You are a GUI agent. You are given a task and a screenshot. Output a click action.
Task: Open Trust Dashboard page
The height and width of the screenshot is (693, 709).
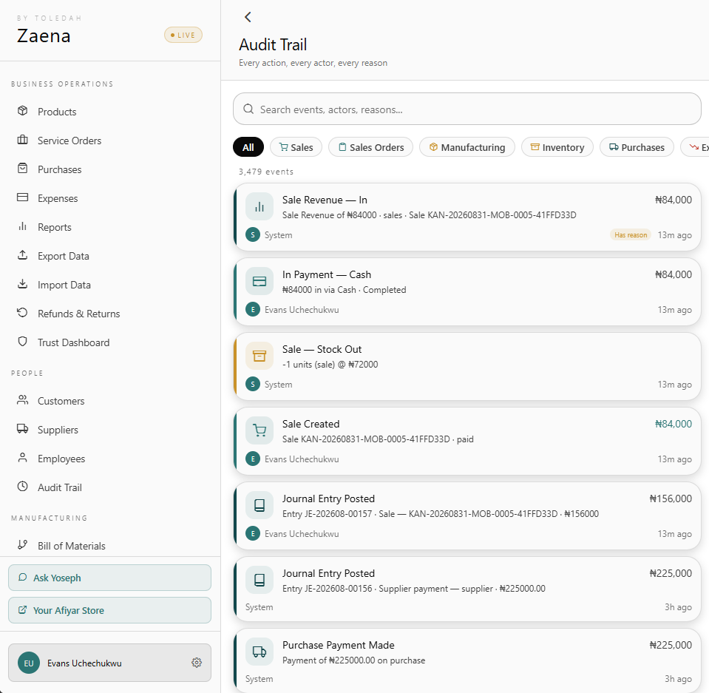tap(73, 343)
